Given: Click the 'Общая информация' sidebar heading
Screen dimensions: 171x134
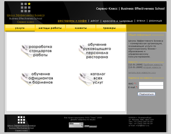Looking at the screenshot, I should [139, 35].
